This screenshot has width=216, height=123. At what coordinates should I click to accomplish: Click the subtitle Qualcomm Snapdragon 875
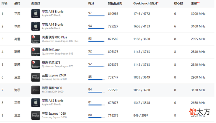point(57,66)
